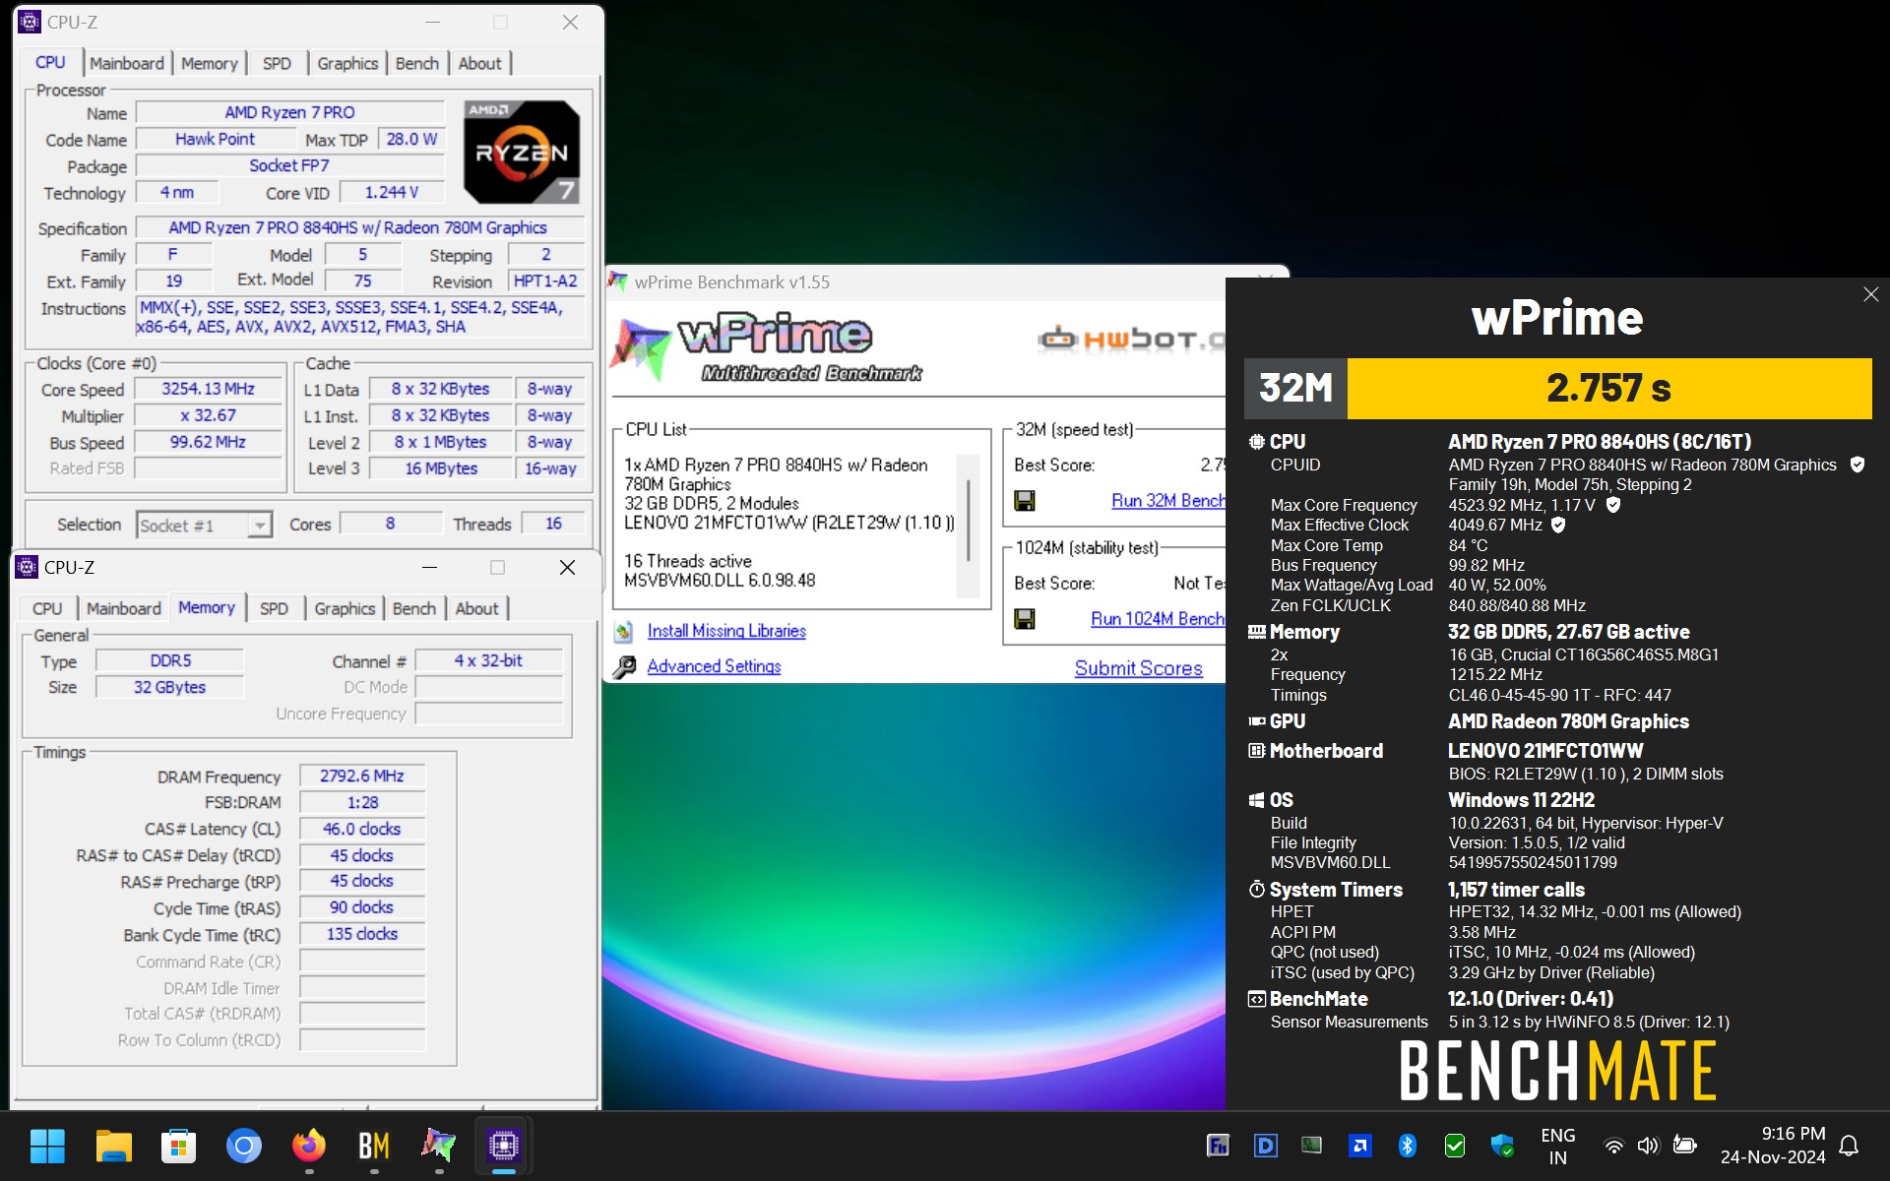Click HWBOT logo in wPrime
The height and width of the screenshot is (1181, 1890).
[1132, 340]
